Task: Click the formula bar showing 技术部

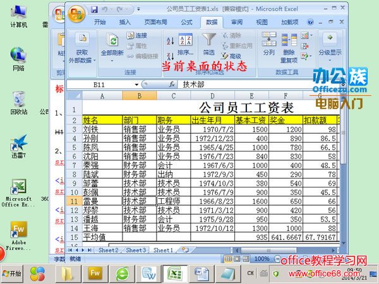Action: pyautogui.click(x=258, y=85)
